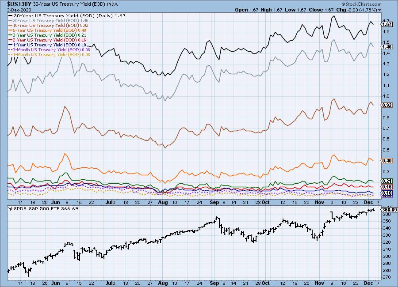The image size is (398, 287).
Task: Click the 280 label on SPY price axis
Action: point(387,271)
